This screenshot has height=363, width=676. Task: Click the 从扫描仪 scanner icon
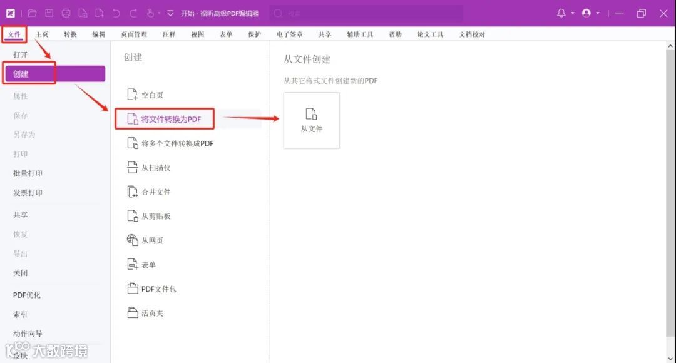[132, 167]
